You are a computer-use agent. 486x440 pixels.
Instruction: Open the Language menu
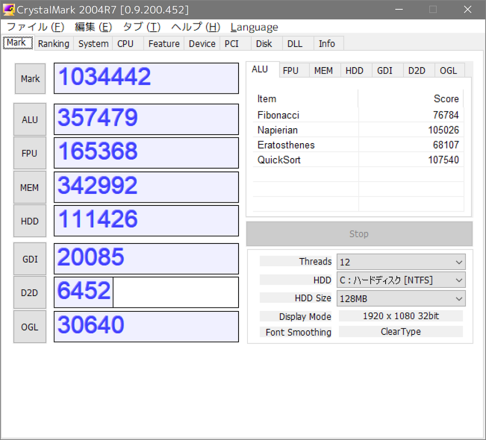click(x=254, y=27)
